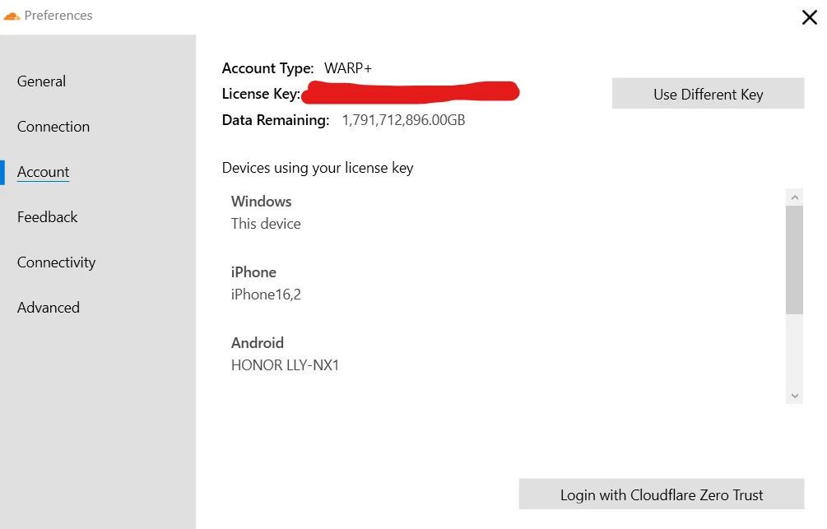The height and width of the screenshot is (529, 827).
Task: Click the device list scroll down arrow
Action: [794, 396]
